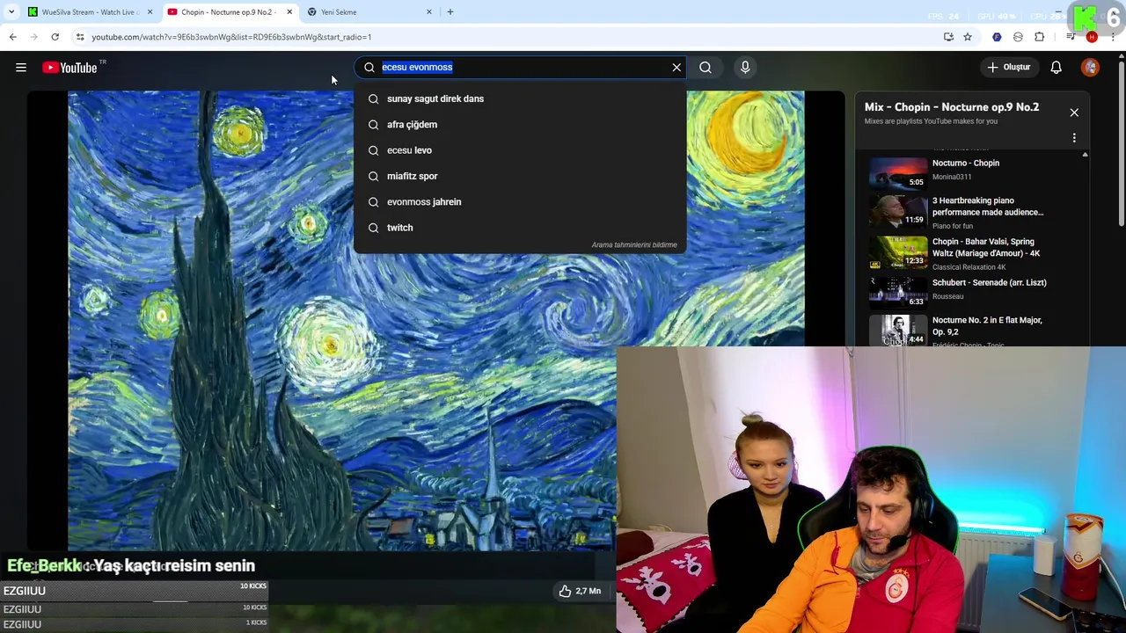Reload the page with the refresh icon
The image size is (1126, 633).
pos(55,37)
